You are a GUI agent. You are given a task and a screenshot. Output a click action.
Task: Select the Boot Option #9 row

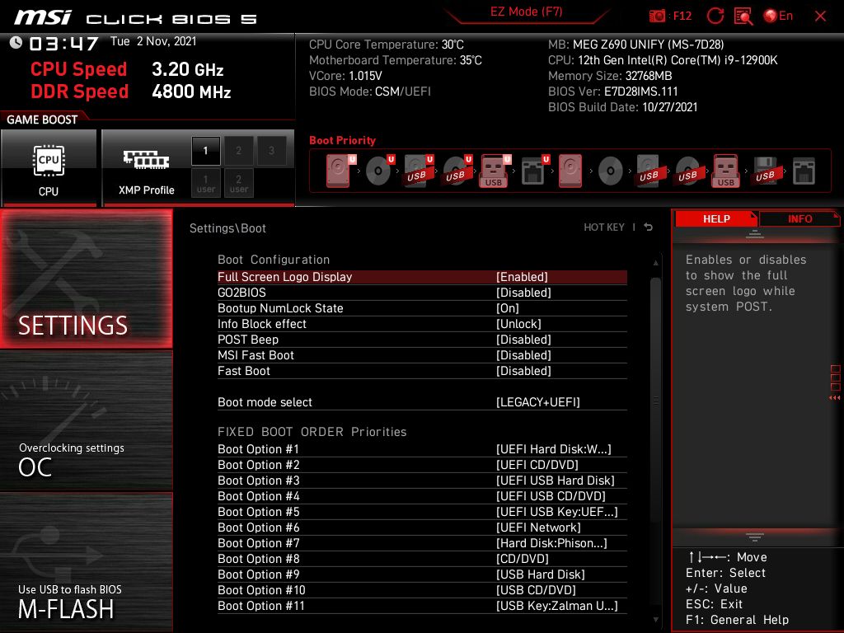tap(422, 574)
